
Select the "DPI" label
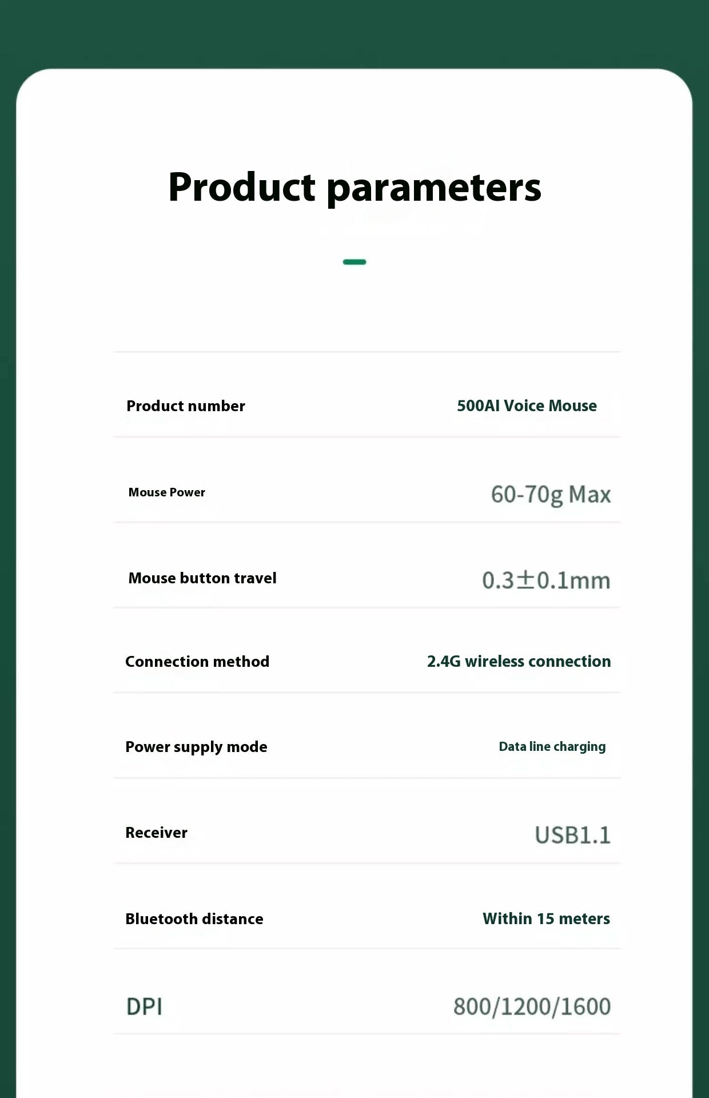(x=144, y=1006)
